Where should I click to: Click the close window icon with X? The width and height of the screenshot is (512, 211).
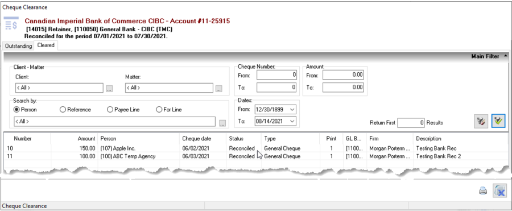499,191
